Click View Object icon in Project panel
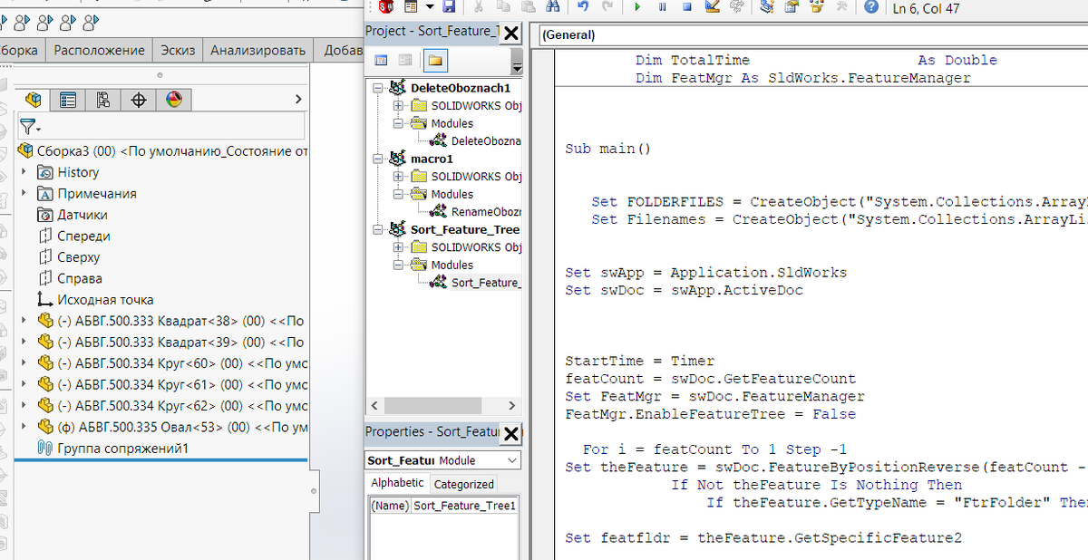This screenshot has height=560, width=1088. pos(404,60)
